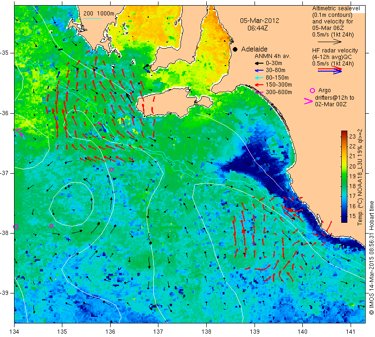Click the '05-Mar-2012' date text
This screenshot has width=375, height=337.
pyautogui.click(x=260, y=21)
